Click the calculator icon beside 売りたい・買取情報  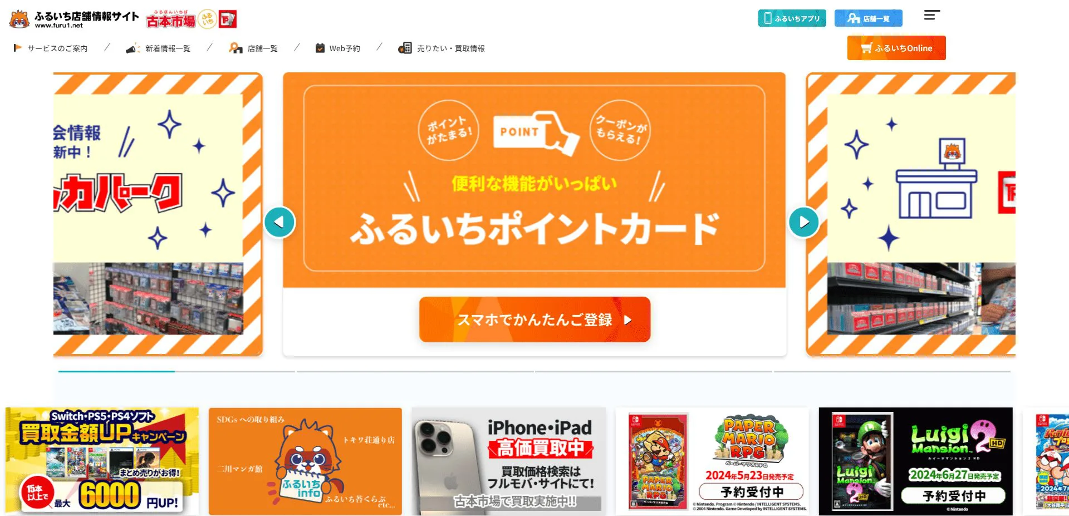[x=405, y=48]
